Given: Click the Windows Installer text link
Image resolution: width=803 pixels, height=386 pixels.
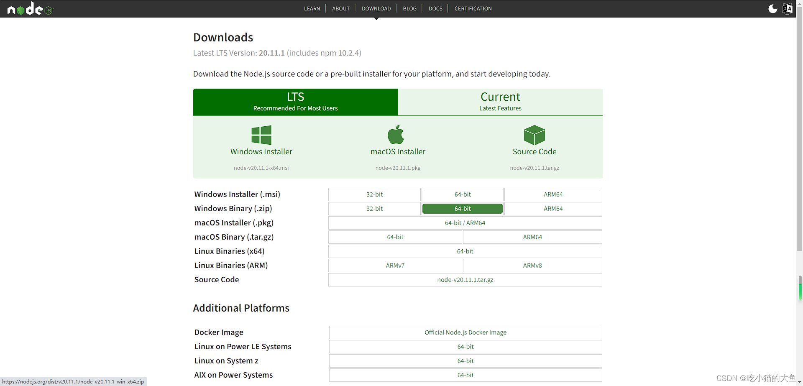Looking at the screenshot, I should (x=261, y=152).
